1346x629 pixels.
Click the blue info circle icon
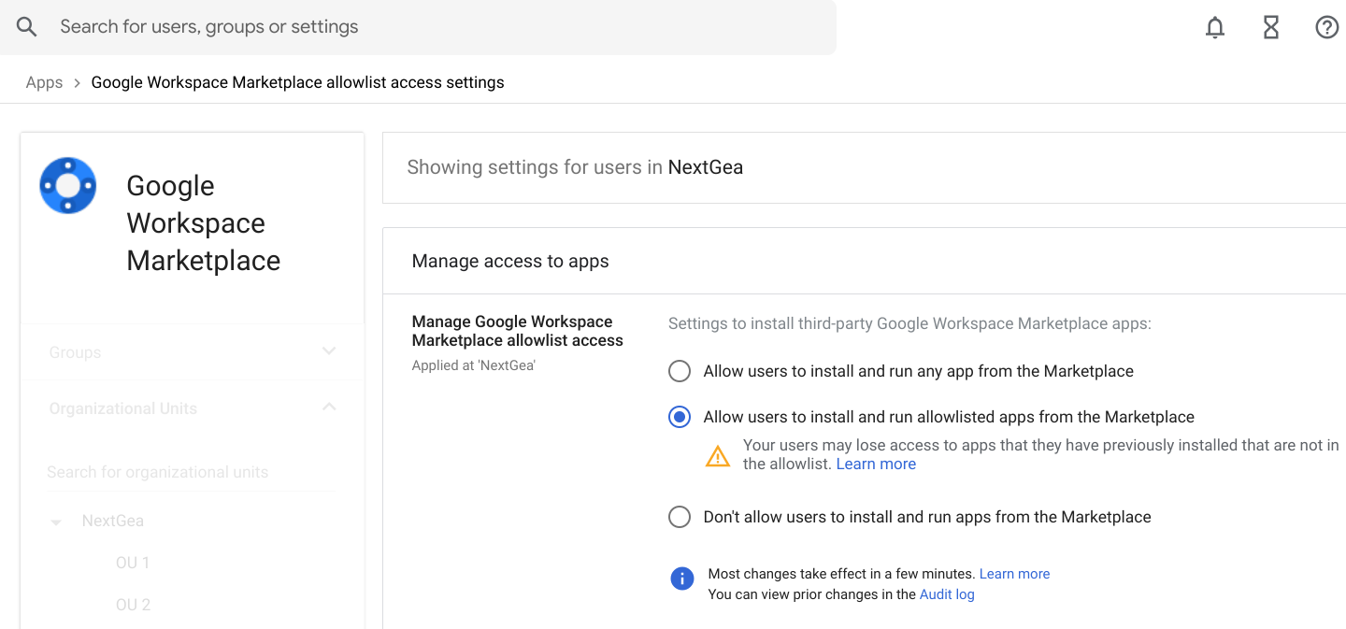point(682,579)
